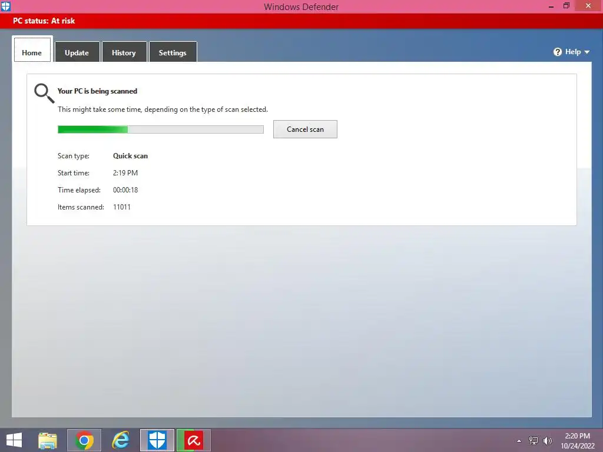Image resolution: width=603 pixels, height=452 pixels.
Task: Click the 'Time elapsed:' label
Action: (79, 190)
